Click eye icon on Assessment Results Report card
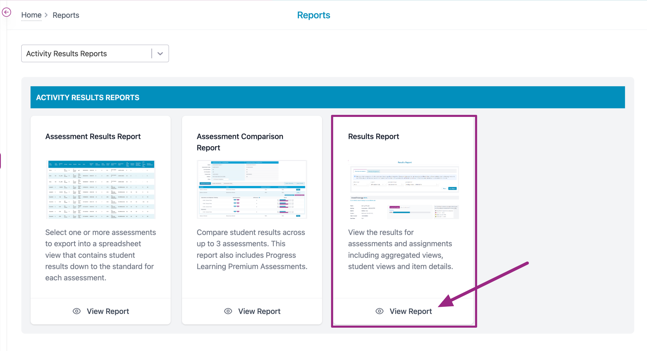 coord(77,311)
